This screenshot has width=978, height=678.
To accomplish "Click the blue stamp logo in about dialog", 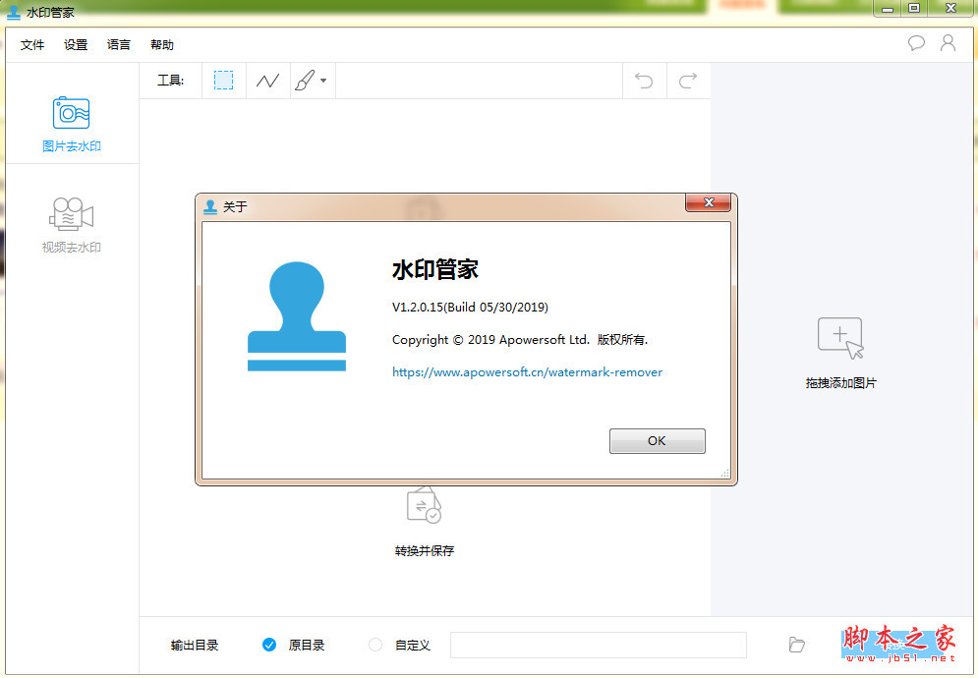I will click(x=297, y=316).
